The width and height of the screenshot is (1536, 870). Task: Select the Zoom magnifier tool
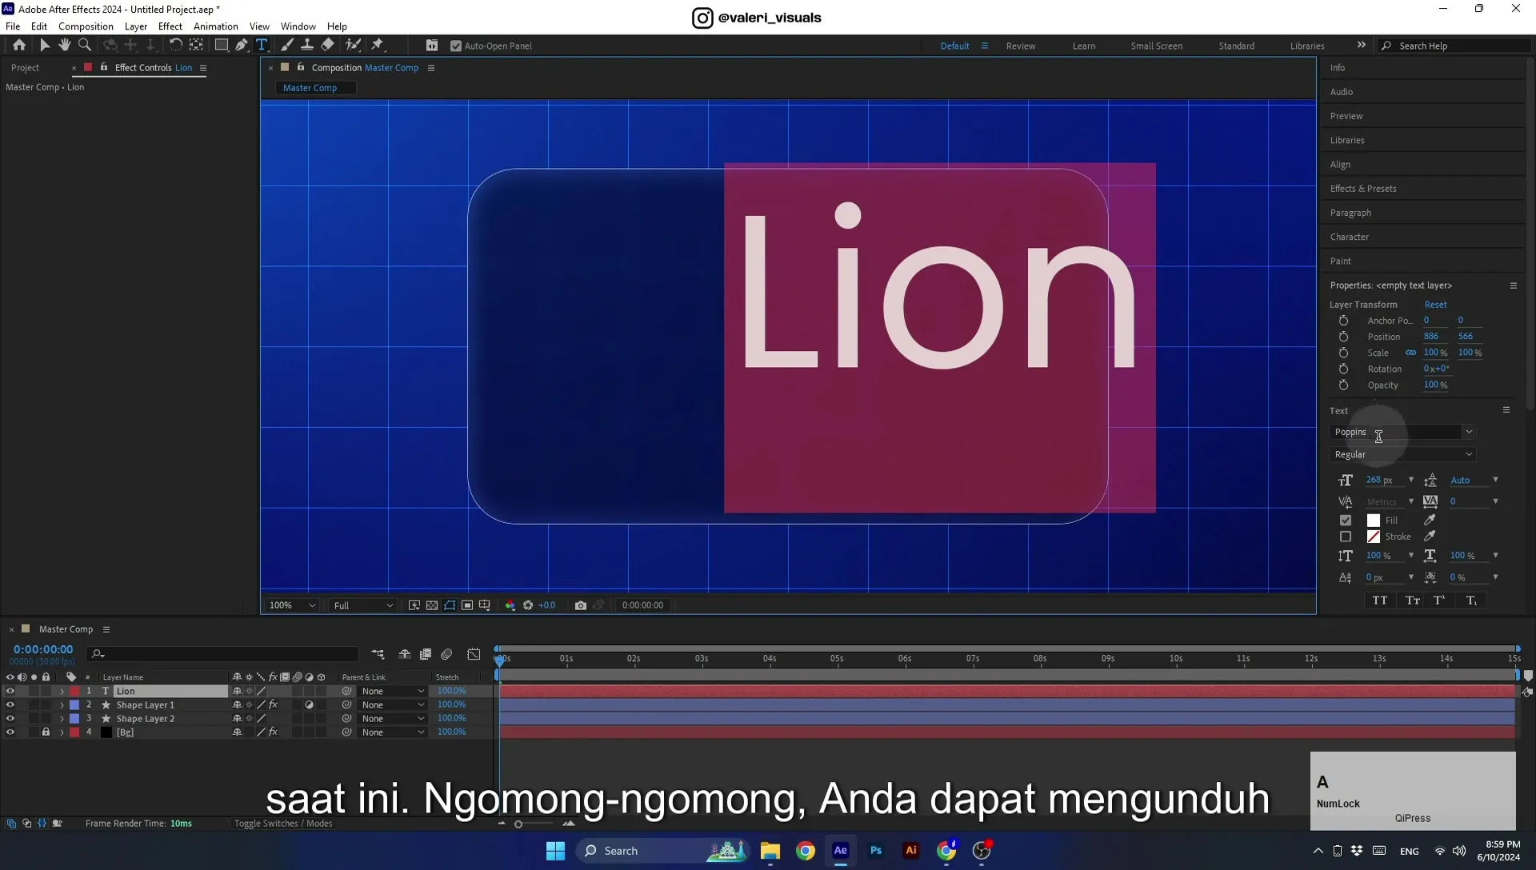85,46
